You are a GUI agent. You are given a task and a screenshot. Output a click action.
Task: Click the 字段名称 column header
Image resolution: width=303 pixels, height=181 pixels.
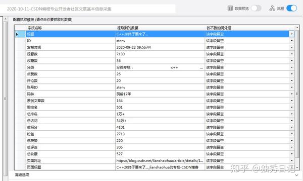[x=71, y=28]
